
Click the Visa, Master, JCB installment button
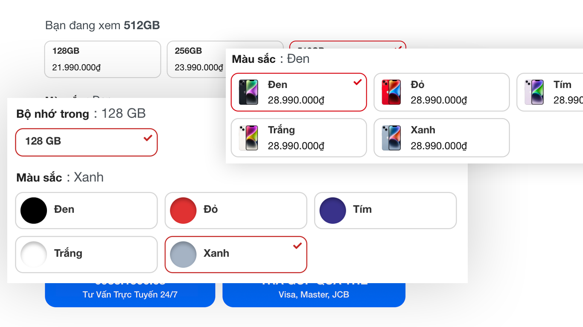pos(314,295)
